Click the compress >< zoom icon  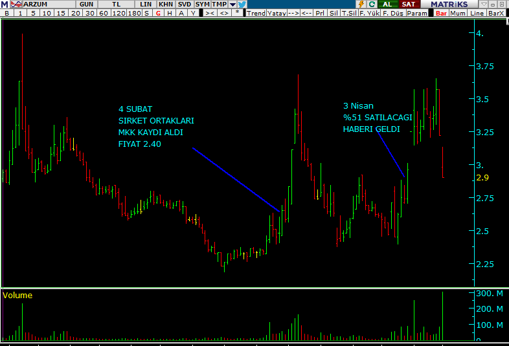pos(210,13)
